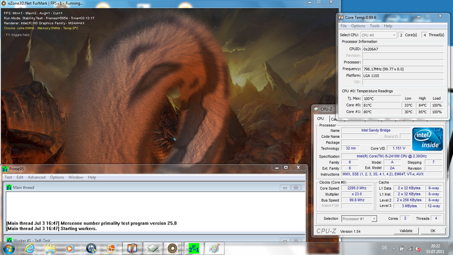
Task: Click the Worker #1 Self-Test window icon
Action: click(x=9, y=240)
